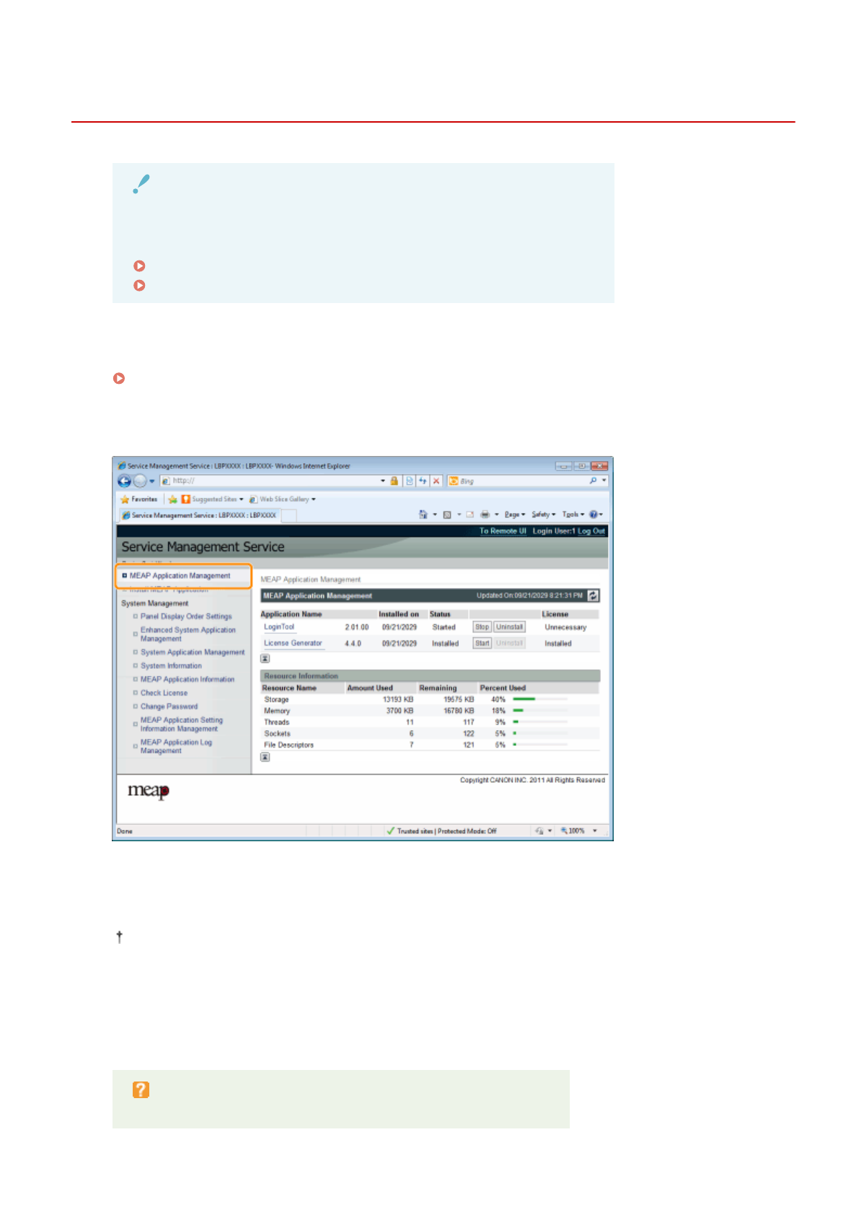
Task: Click the orange question mark icon
Action: [x=141, y=1089]
